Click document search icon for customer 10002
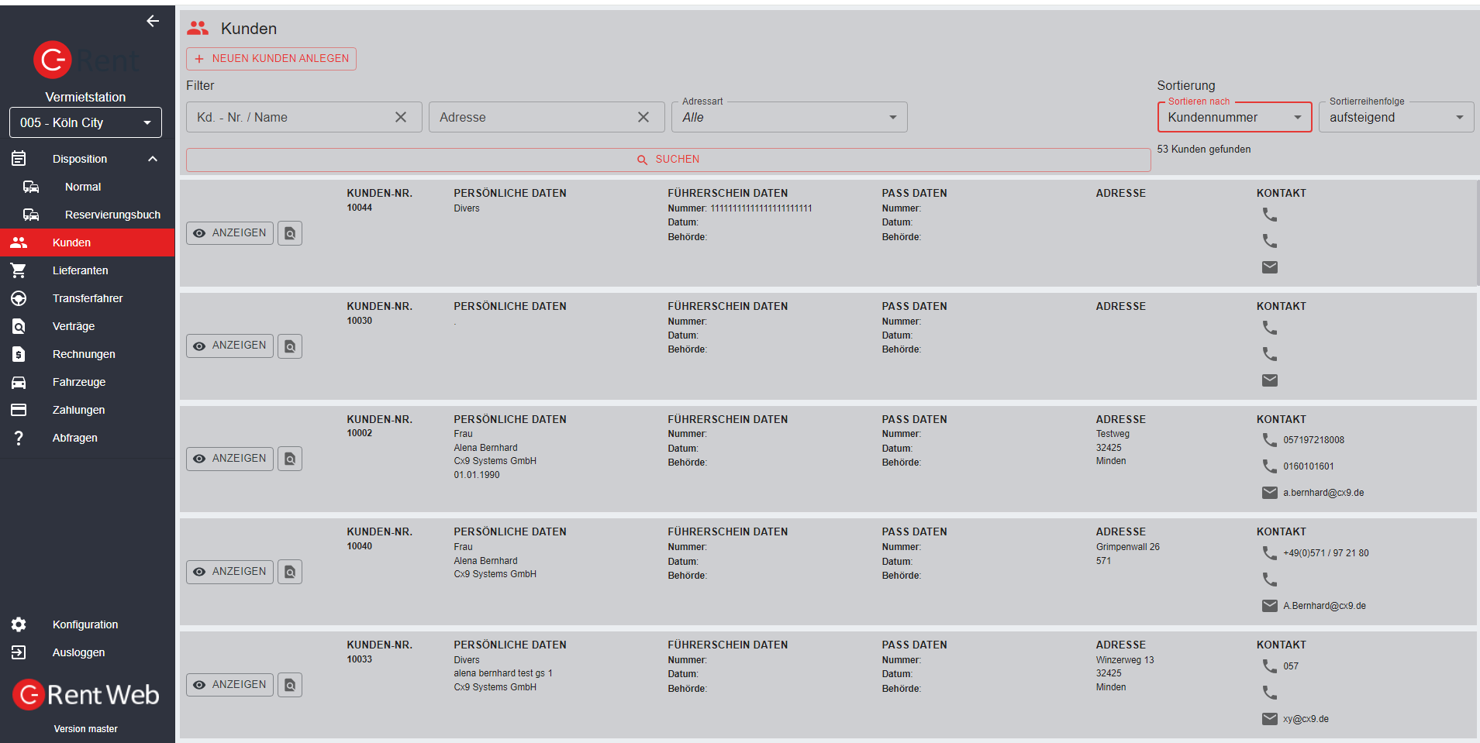The width and height of the screenshot is (1480, 743). point(290,459)
